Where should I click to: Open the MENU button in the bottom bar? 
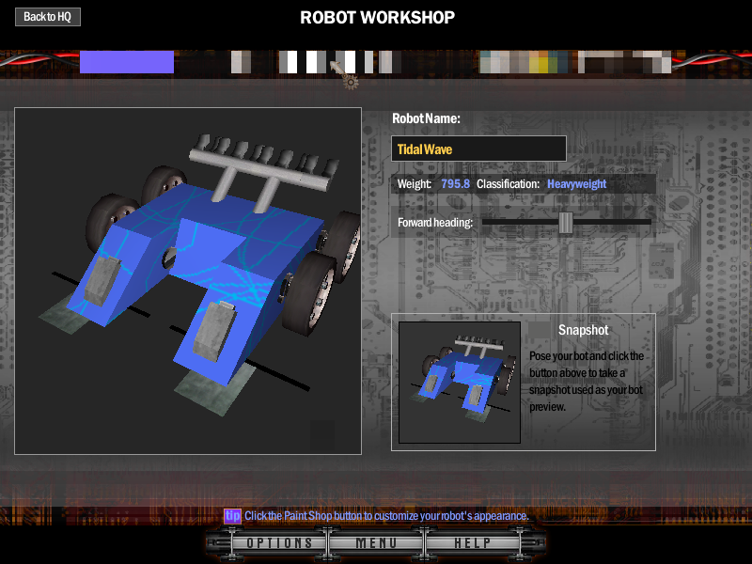[376, 543]
